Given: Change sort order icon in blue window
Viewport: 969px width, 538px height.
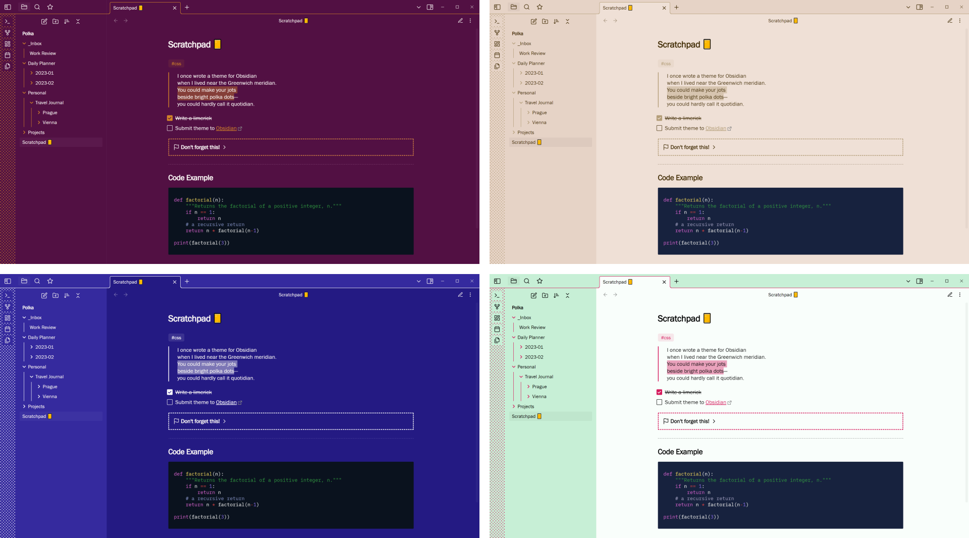Looking at the screenshot, I should coord(67,296).
